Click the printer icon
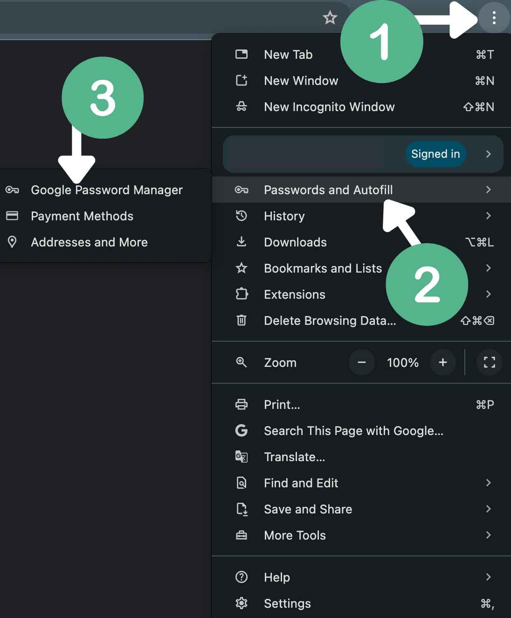The image size is (511, 618). click(x=242, y=404)
